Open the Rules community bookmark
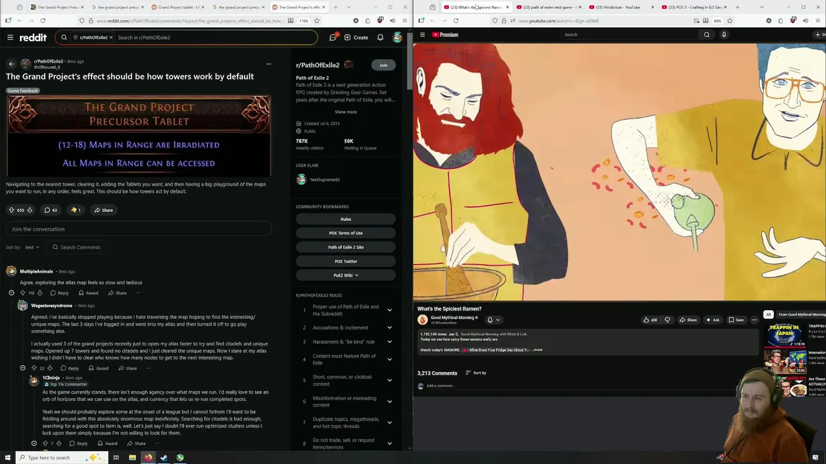This screenshot has width=826, height=464. 346,219
